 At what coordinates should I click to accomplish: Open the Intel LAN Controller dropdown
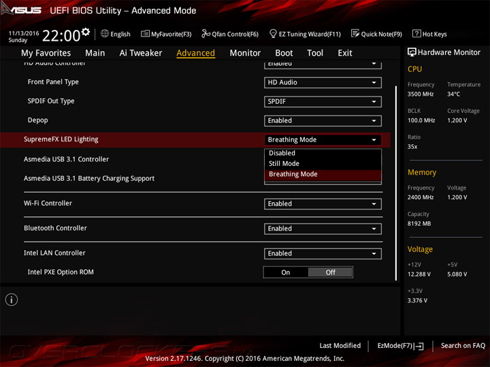tap(323, 254)
